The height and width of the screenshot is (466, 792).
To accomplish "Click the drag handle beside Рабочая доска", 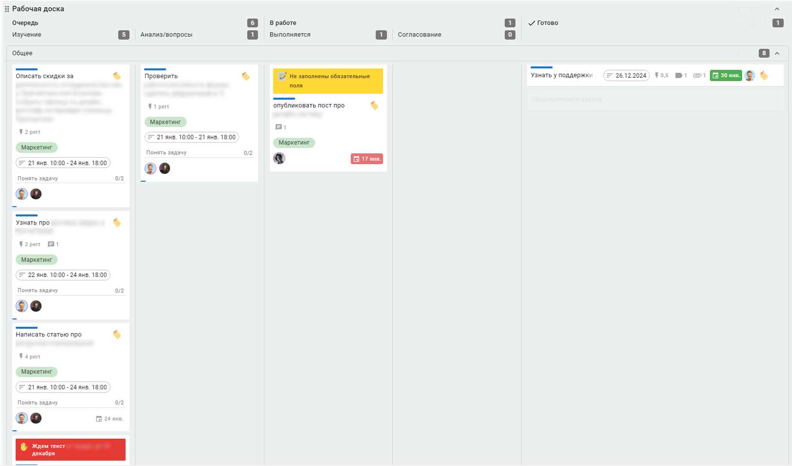I will pos(7,9).
